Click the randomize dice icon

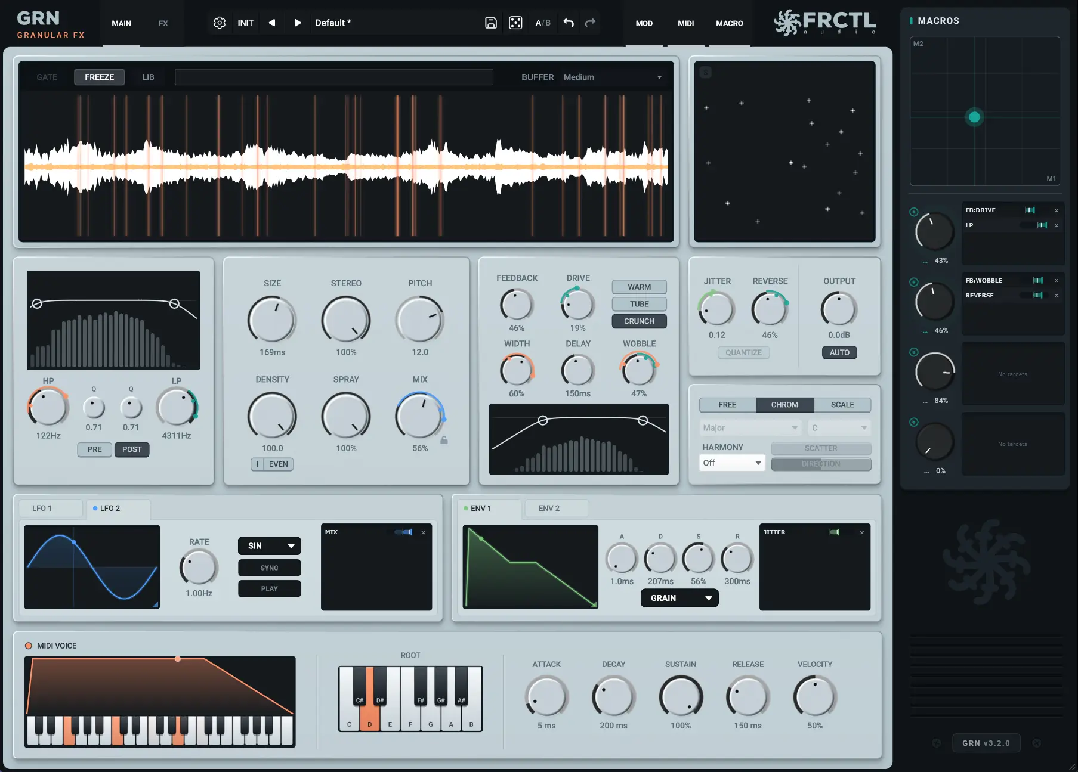click(515, 23)
